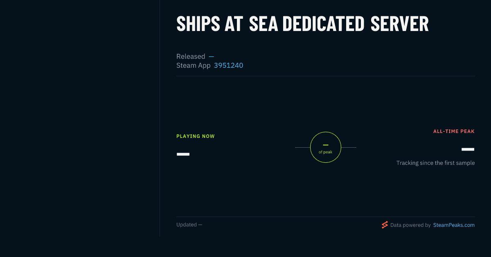Click the Released date dash

tap(211, 56)
